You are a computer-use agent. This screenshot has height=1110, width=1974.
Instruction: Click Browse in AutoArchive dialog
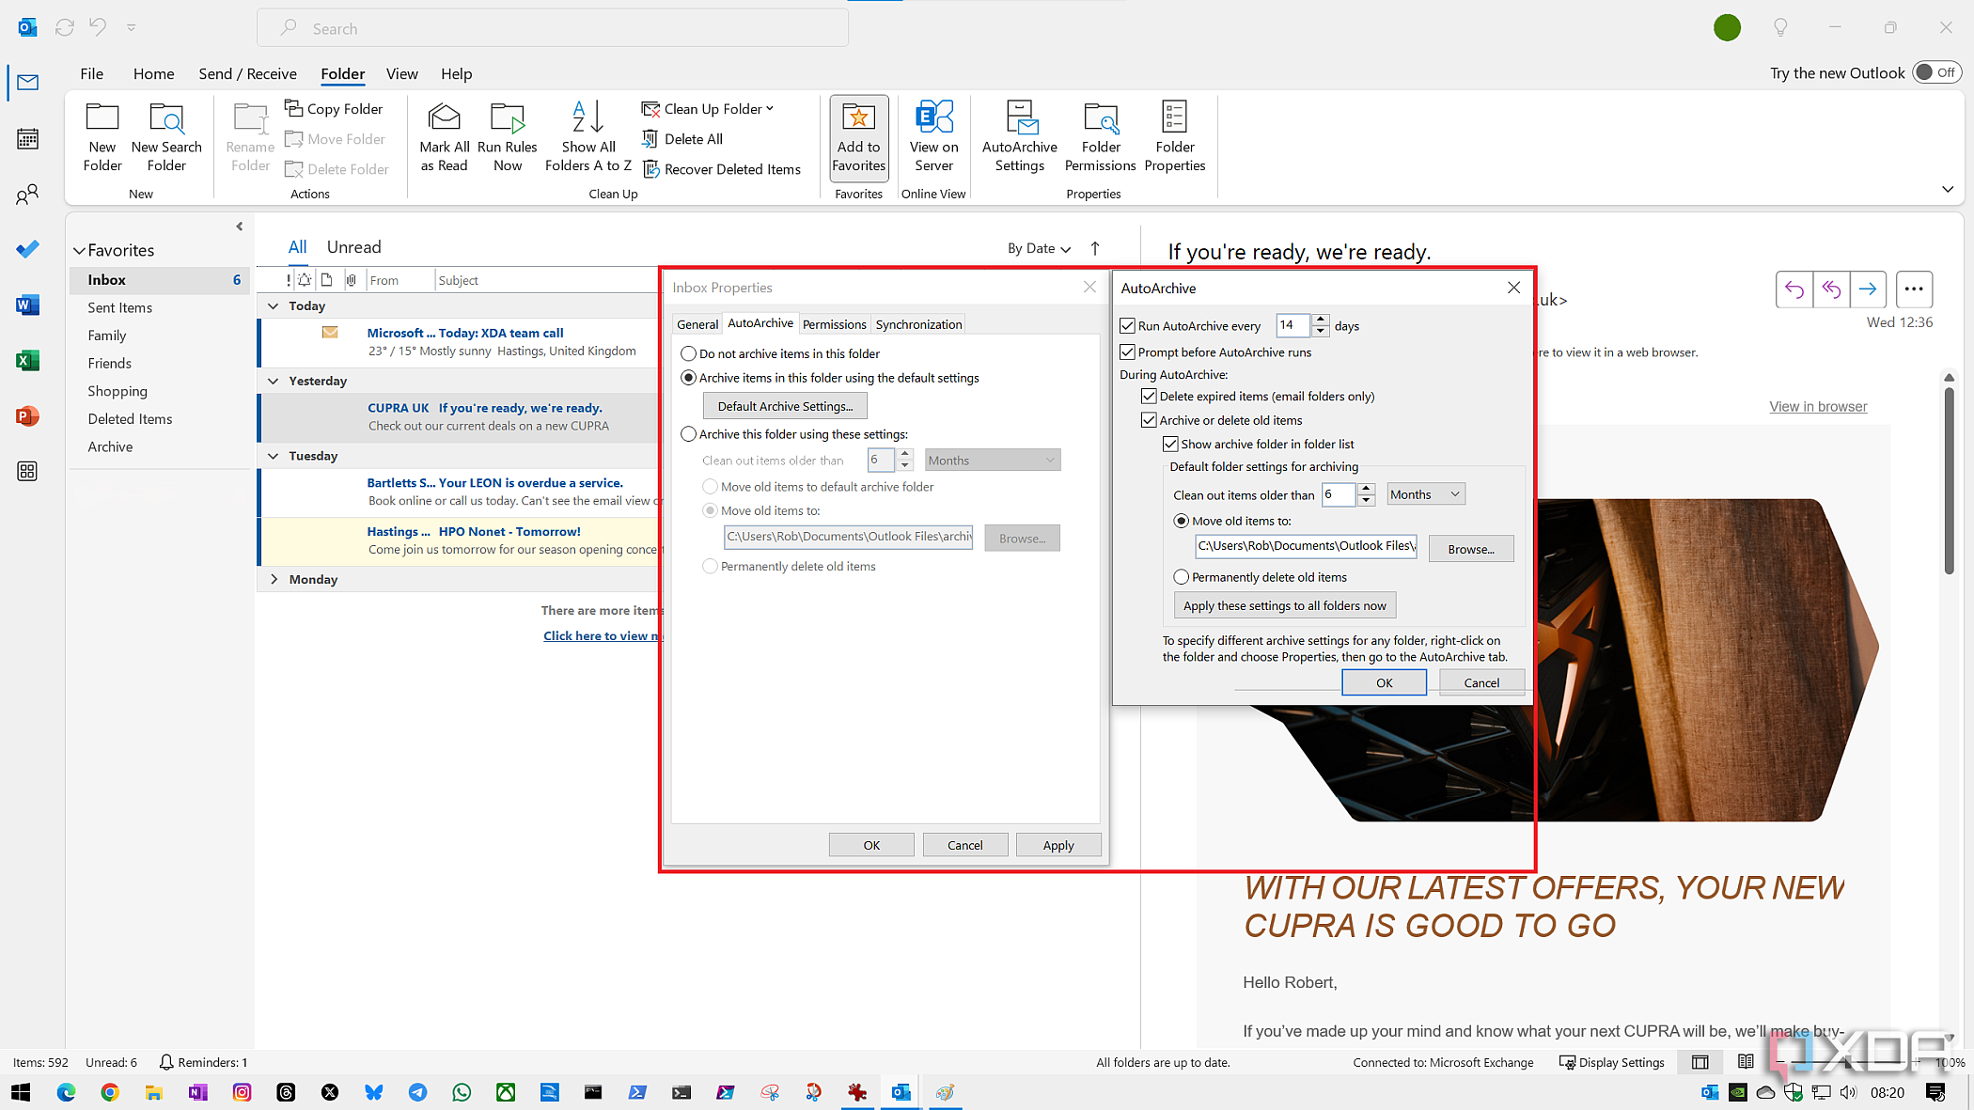point(1470,549)
